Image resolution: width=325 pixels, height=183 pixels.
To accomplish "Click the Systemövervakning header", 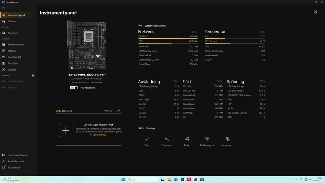I will 155,26.
